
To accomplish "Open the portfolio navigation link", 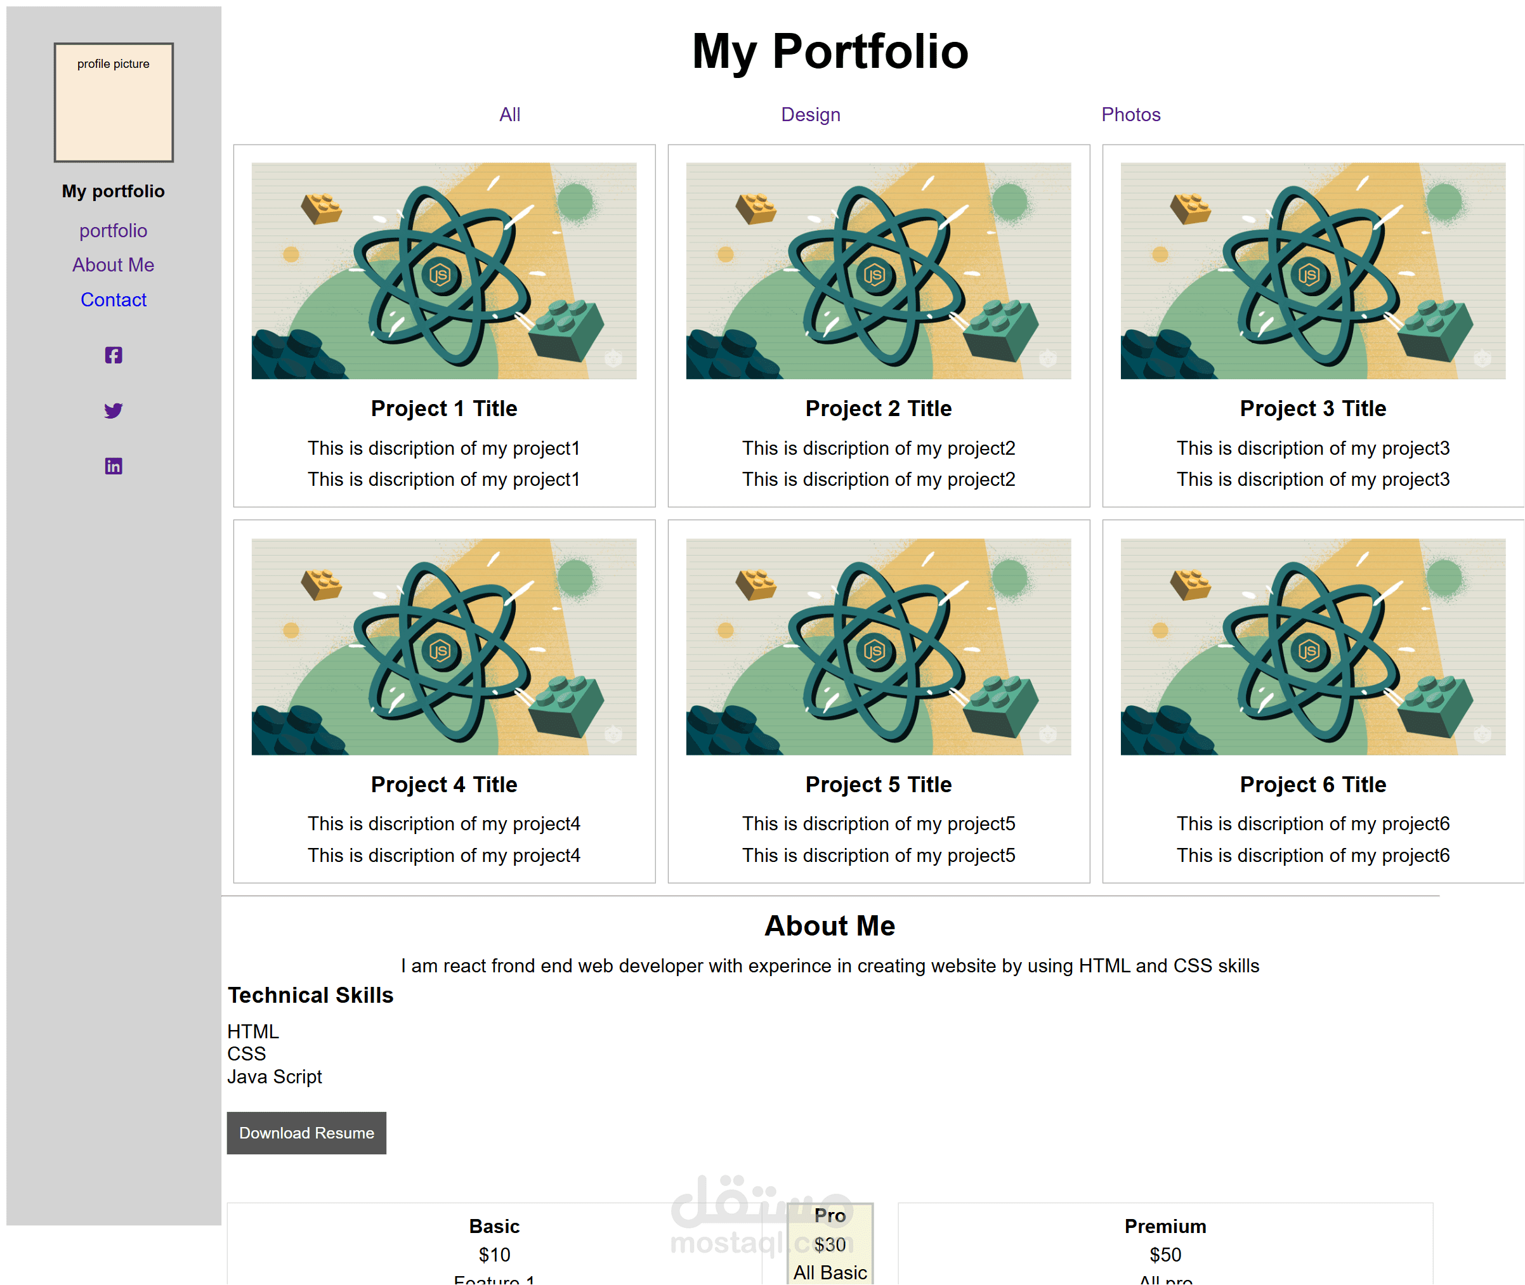I will click(x=113, y=230).
